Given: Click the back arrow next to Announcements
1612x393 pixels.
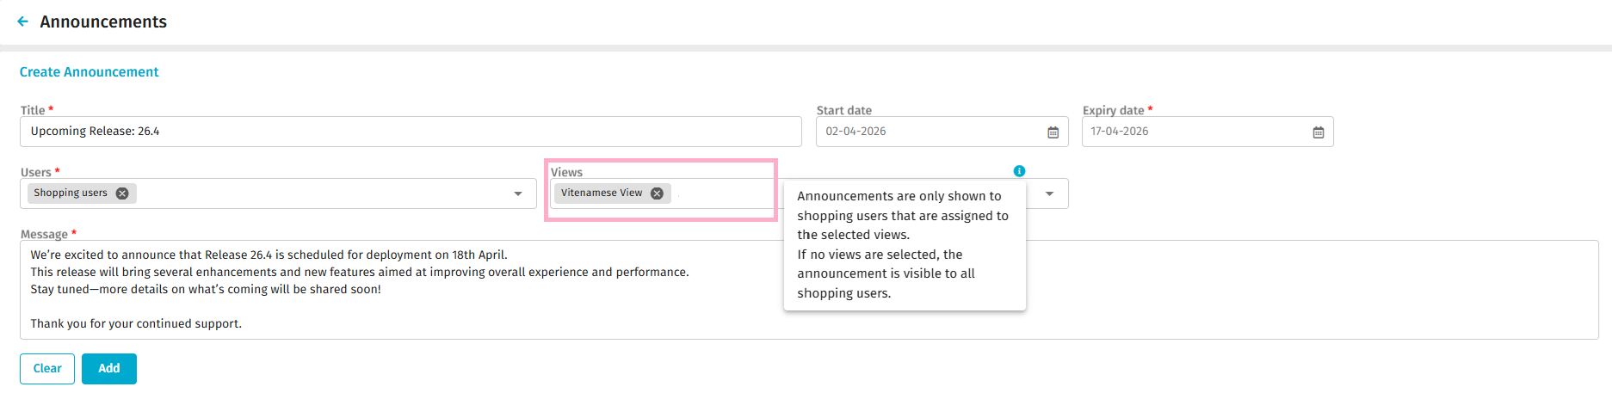Looking at the screenshot, I should (23, 21).
